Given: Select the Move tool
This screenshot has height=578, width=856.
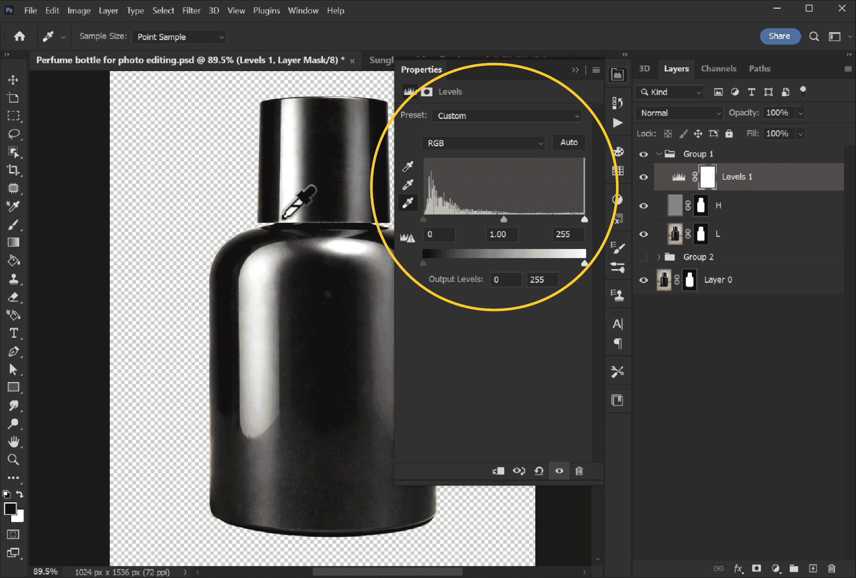Looking at the screenshot, I should pos(13,80).
